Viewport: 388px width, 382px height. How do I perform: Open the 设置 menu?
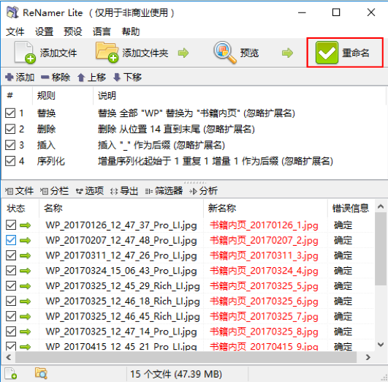click(44, 31)
